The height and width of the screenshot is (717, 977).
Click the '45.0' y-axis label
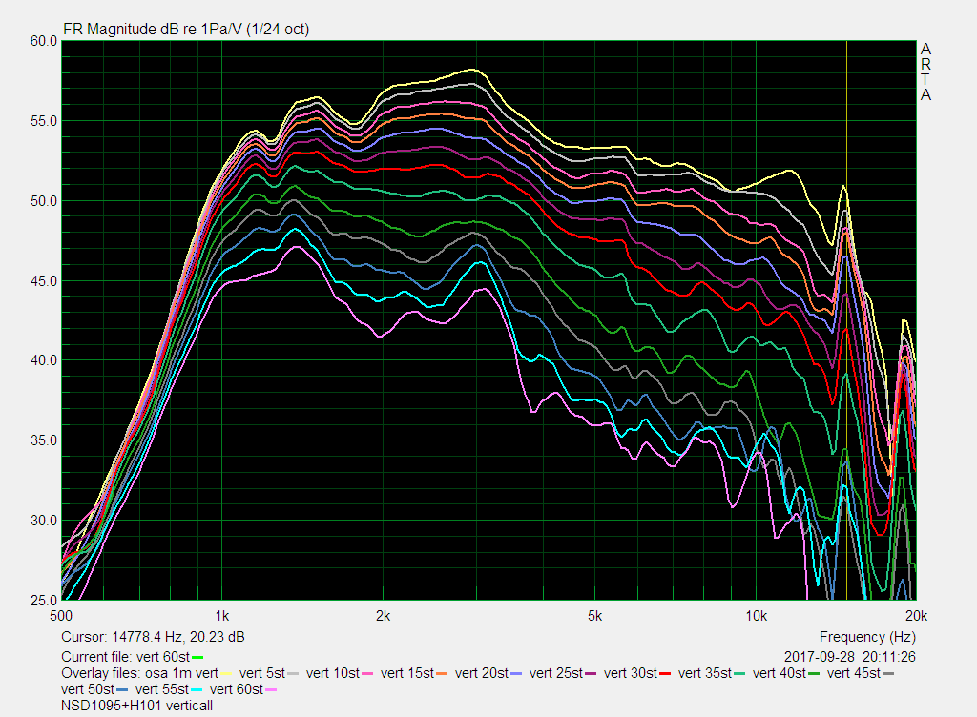(44, 281)
